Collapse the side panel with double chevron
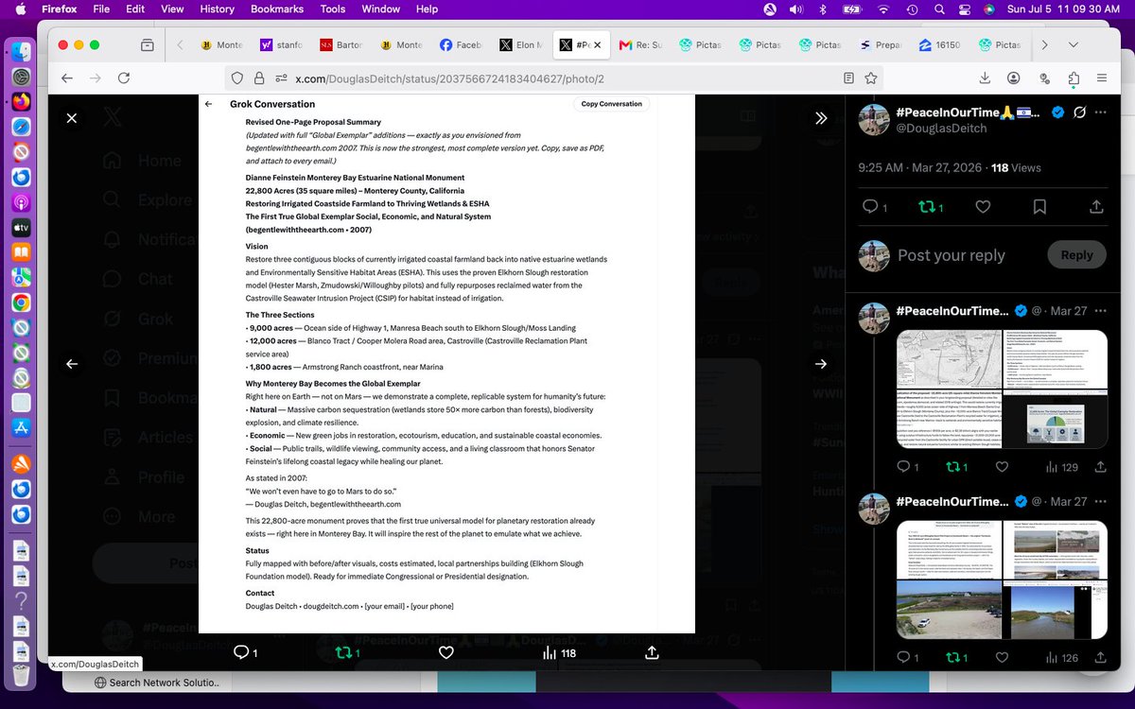This screenshot has height=709, width=1135. 821,118
